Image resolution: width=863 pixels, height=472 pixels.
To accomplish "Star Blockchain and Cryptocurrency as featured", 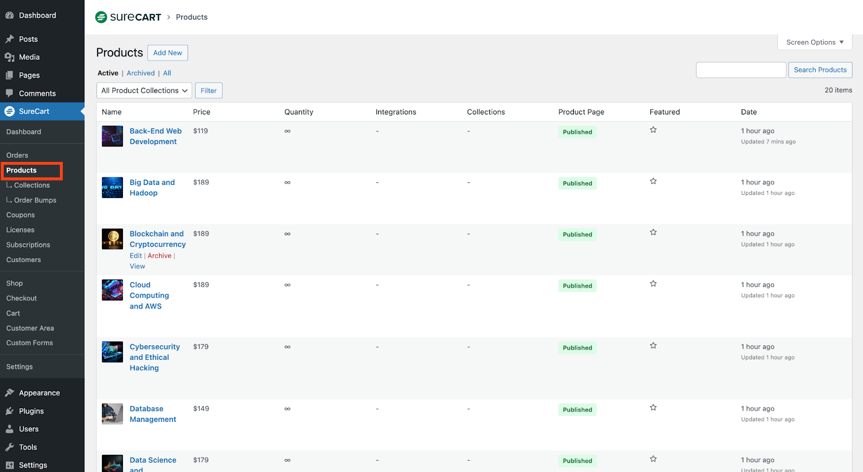I will point(653,232).
